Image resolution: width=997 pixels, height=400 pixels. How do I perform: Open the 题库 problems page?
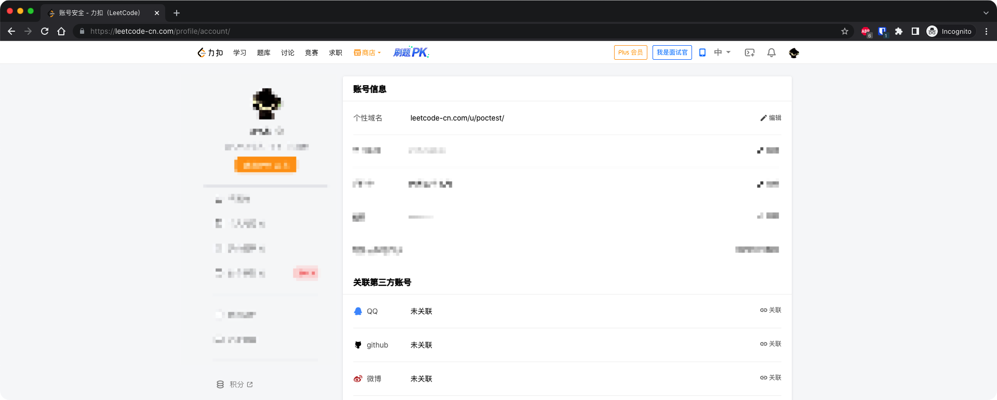tap(263, 52)
